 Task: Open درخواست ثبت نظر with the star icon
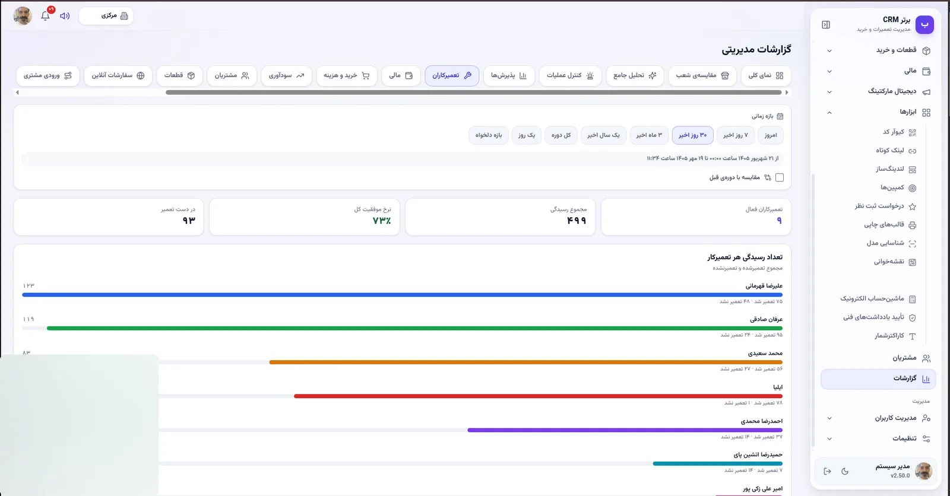tap(885, 206)
